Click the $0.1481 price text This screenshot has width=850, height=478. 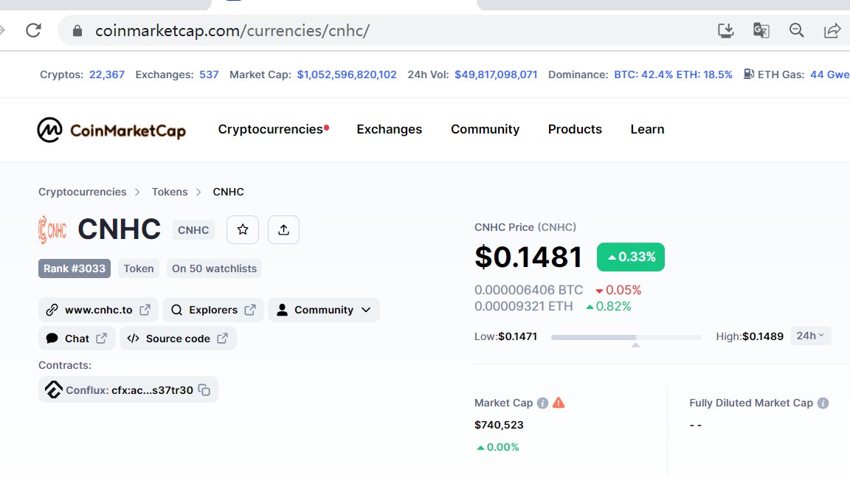[528, 257]
